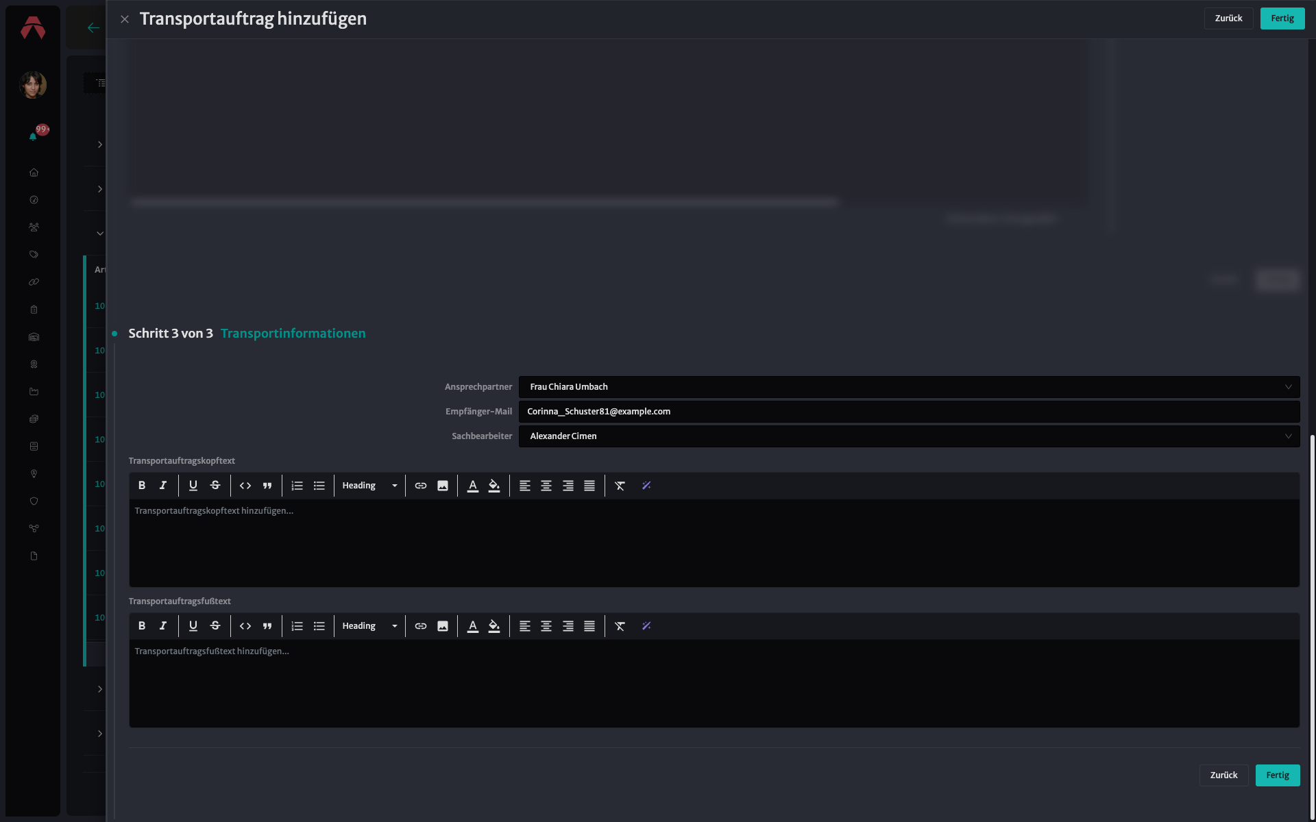1316x822 pixels.
Task: Toggle italic in Transportauftragskopftext toolbar
Action: coord(163,486)
